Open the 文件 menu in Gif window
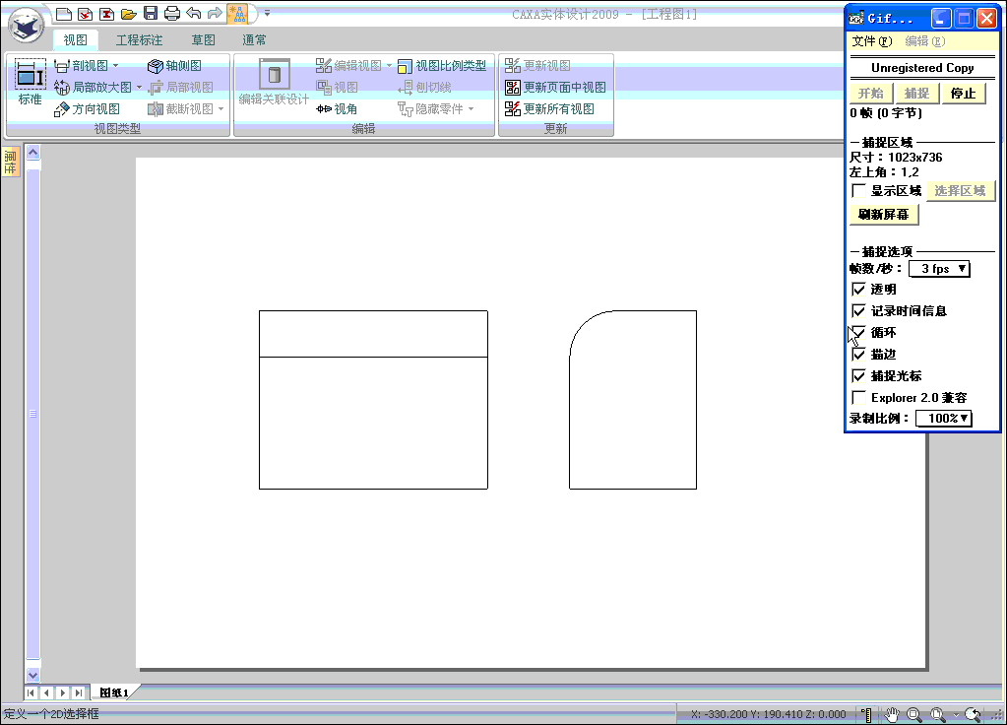The width and height of the screenshot is (1007, 725). (x=871, y=41)
